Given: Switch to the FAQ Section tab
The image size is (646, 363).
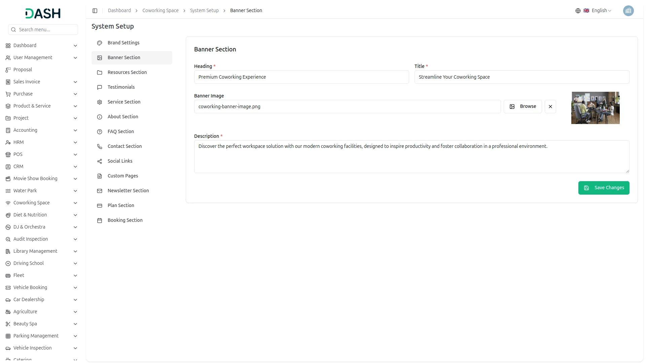Looking at the screenshot, I should pyautogui.click(x=120, y=131).
